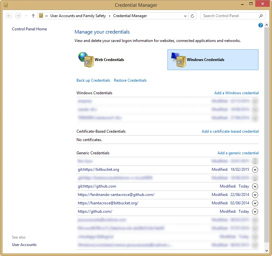Click Modified 02/06/2014 date text
Screen dimensions: 272x256
(230, 203)
